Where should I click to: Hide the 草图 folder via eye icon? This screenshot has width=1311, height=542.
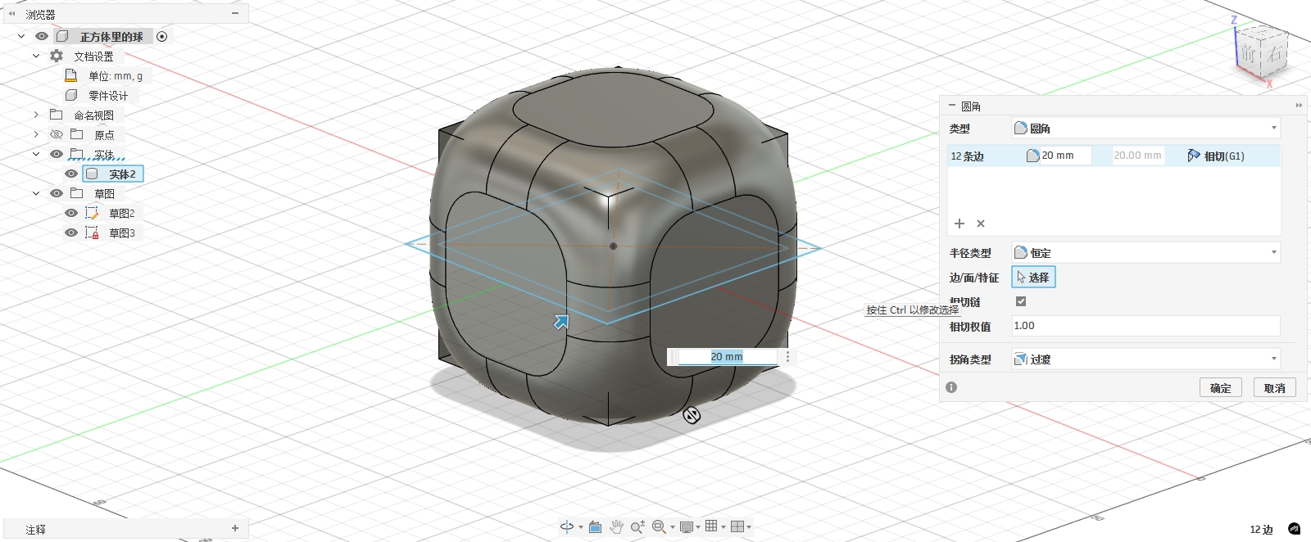(x=57, y=193)
